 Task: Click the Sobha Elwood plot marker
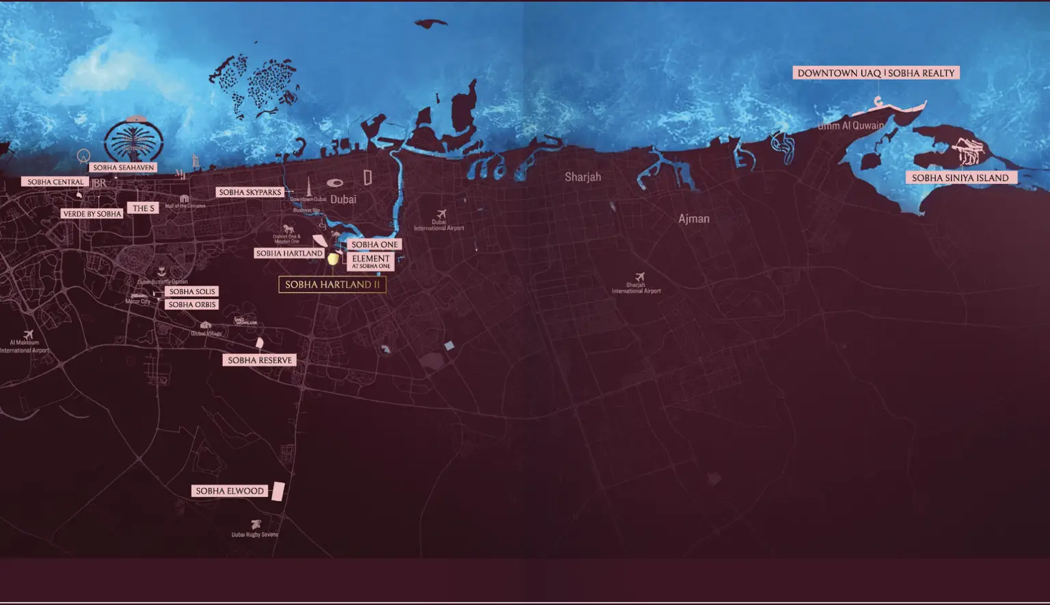(278, 492)
